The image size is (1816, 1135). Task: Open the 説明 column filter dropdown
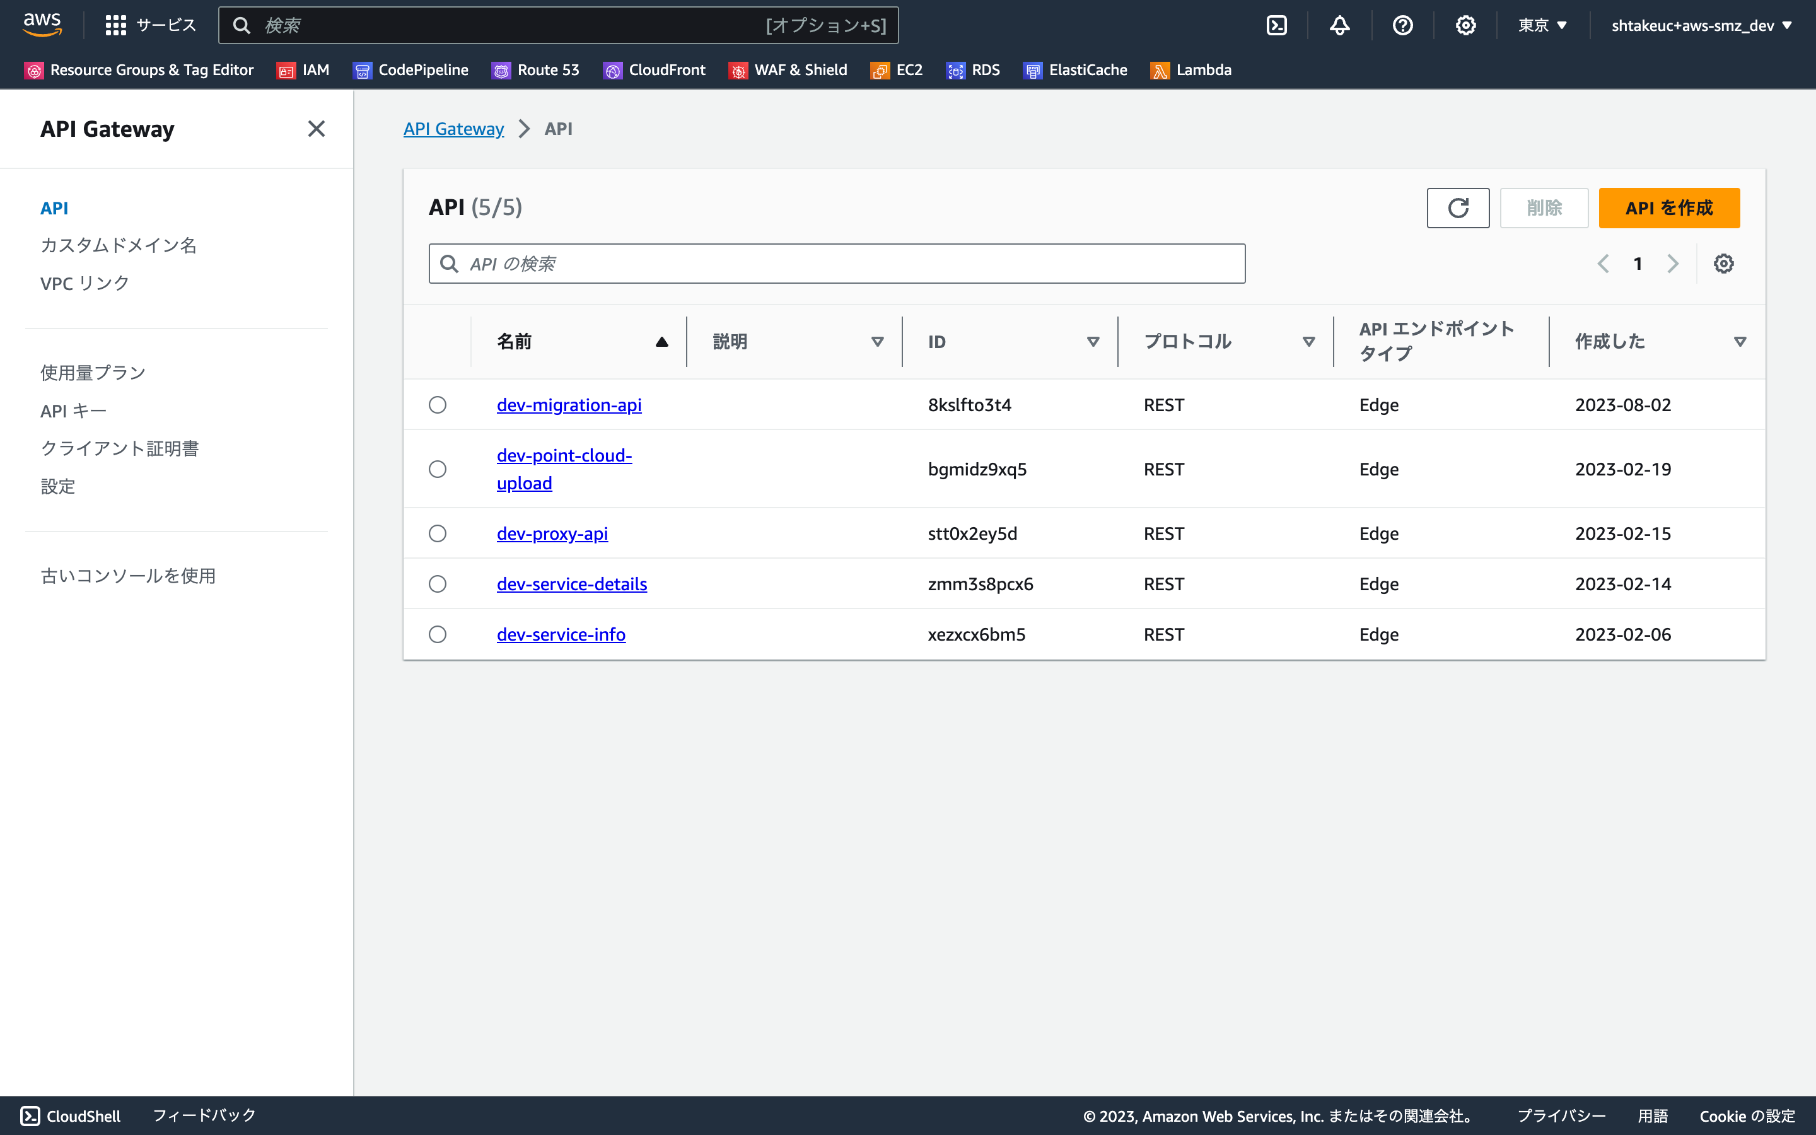pyautogui.click(x=877, y=342)
